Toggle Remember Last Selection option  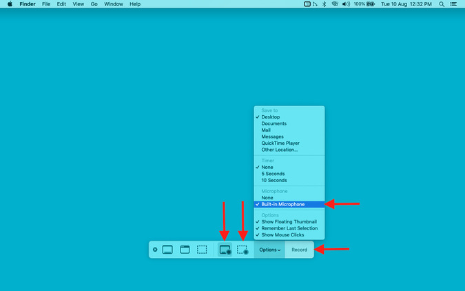(289, 228)
